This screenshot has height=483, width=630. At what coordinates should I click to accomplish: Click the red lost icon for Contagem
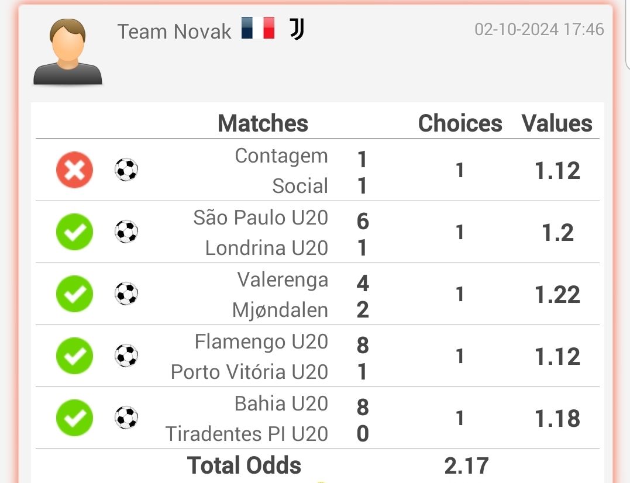[x=74, y=170]
